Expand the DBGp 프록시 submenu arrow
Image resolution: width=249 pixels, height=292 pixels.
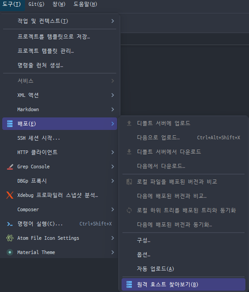point(113,181)
